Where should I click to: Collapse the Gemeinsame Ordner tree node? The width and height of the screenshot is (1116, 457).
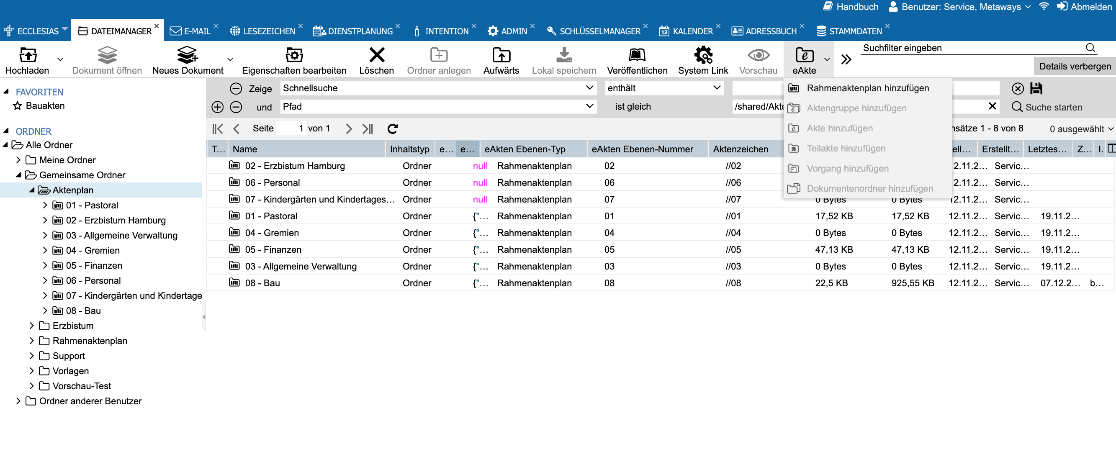pos(19,175)
